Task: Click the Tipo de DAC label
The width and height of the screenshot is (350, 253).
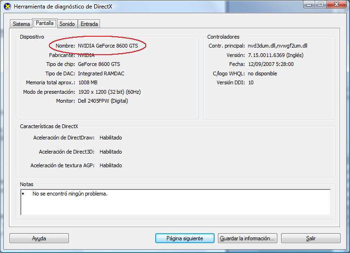Action: point(60,73)
